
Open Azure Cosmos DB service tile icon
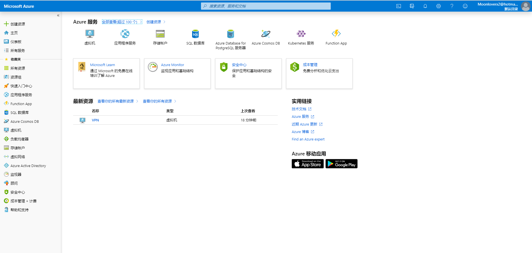(x=266, y=34)
